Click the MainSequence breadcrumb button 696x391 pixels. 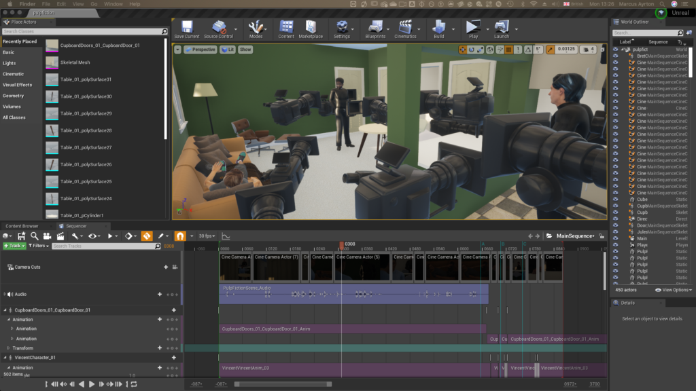(x=575, y=236)
